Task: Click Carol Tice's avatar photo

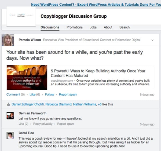Action: coord(10,135)
